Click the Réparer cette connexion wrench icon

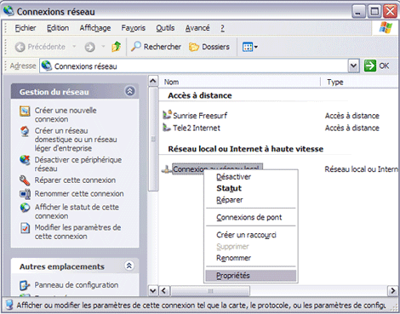click(x=25, y=180)
